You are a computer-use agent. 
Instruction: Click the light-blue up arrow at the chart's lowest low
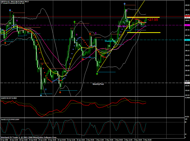(41, 95)
